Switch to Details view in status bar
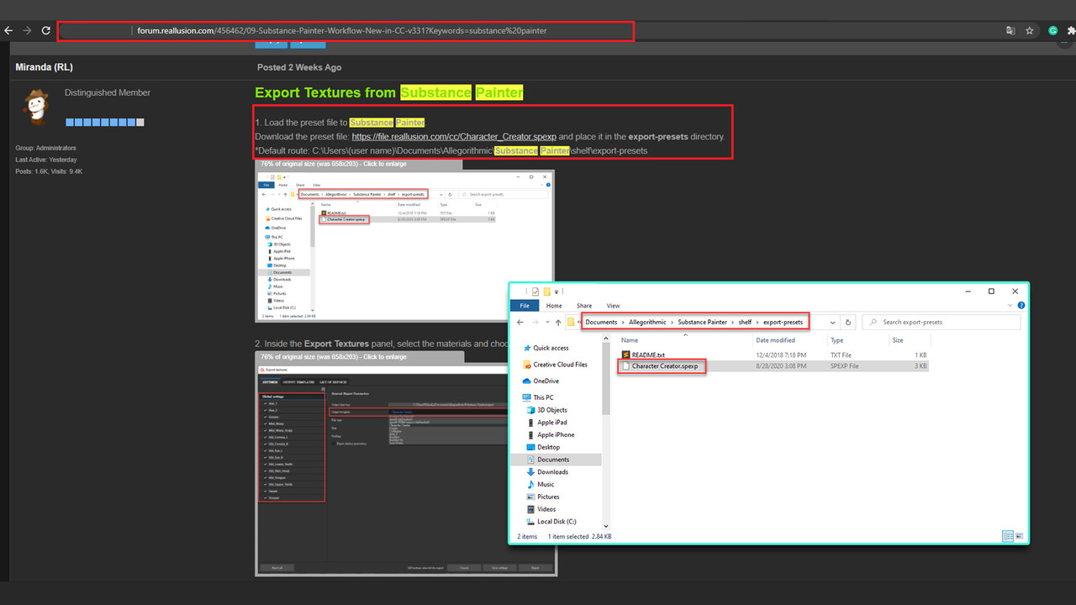 coord(1007,536)
